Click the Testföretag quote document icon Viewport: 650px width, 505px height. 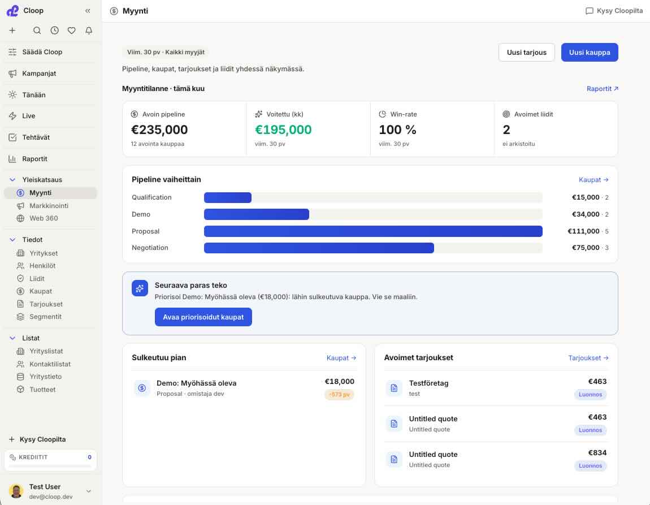(x=394, y=388)
